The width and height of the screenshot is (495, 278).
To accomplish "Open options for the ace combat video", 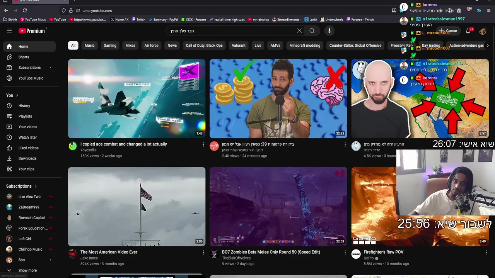I will point(203,144).
